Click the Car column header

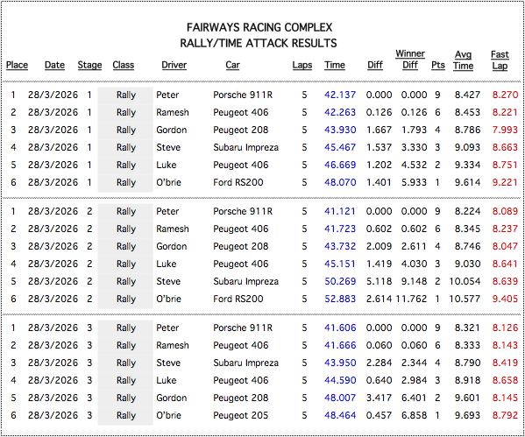[x=233, y=65]
